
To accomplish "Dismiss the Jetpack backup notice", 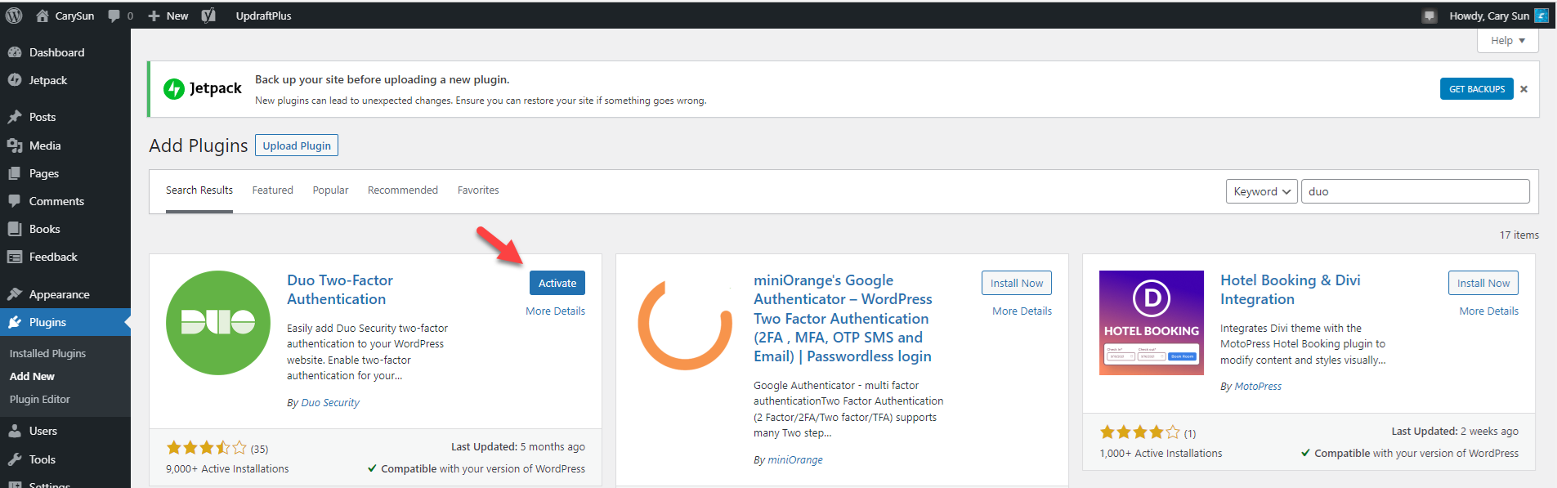I will [1523, 89].
